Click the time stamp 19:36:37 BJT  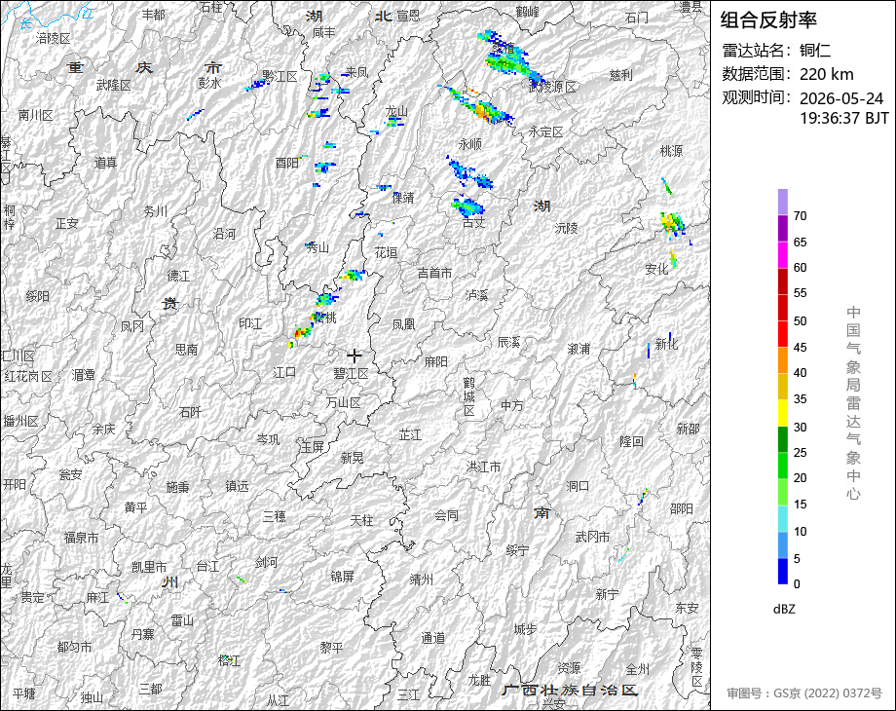tap(844, 118)
